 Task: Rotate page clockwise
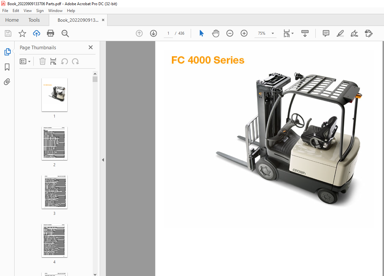click(x=75, y=61)
